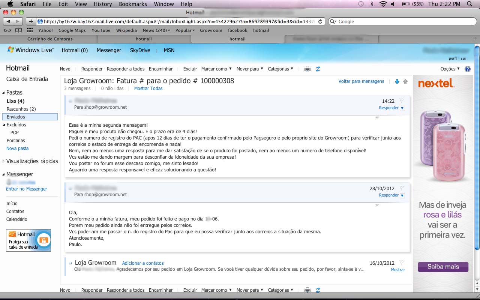Click the Windows Live logo

31,50
